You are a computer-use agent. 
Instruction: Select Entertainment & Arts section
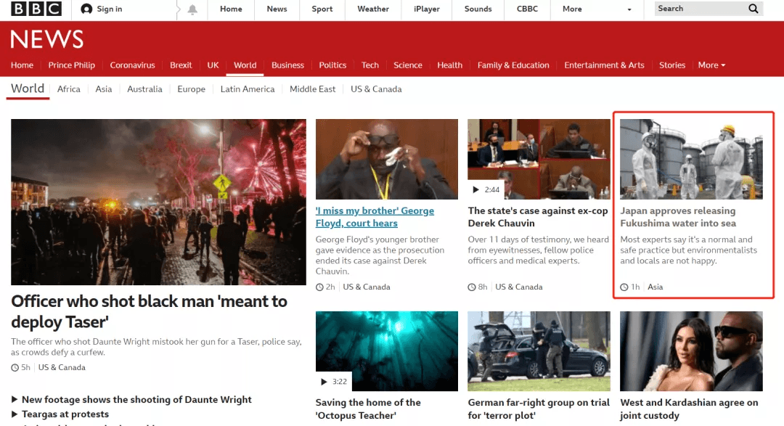tap(604, 65)
